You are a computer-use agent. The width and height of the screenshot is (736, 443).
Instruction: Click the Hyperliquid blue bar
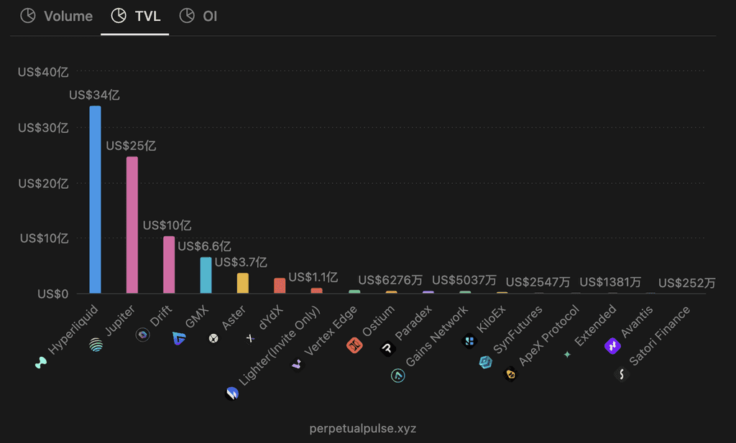tap(96, 200)
